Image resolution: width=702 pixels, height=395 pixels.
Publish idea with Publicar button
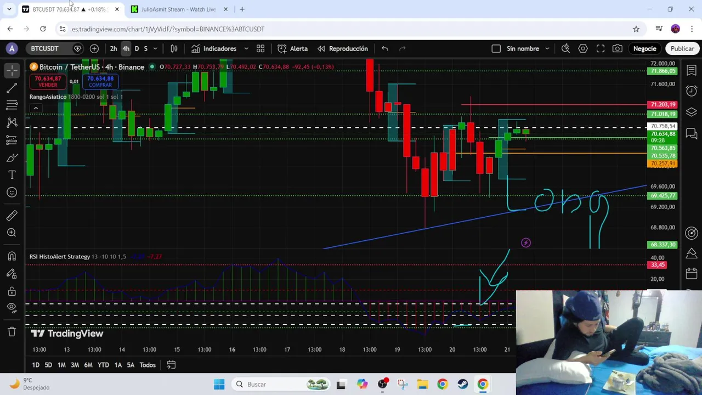pyautogui.click(x=682, y=49)
